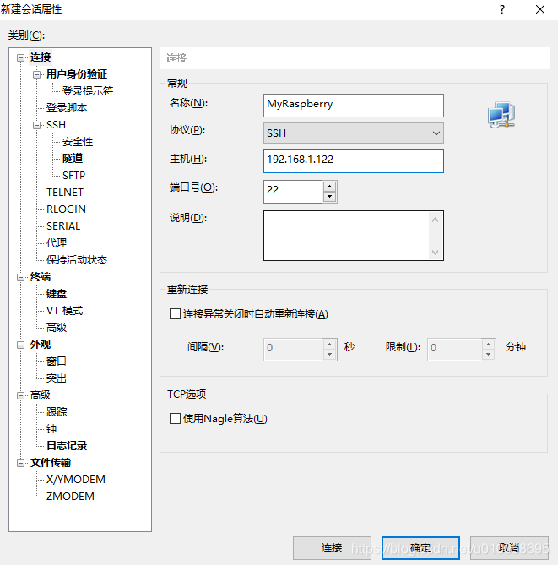Open the help question mark button
Image resolution: width=558 pixels, height=565 pixels.
pos(502,9)
